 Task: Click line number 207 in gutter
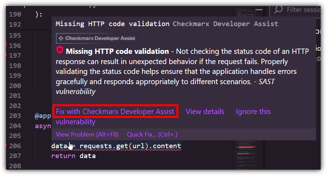coord(15,156)
